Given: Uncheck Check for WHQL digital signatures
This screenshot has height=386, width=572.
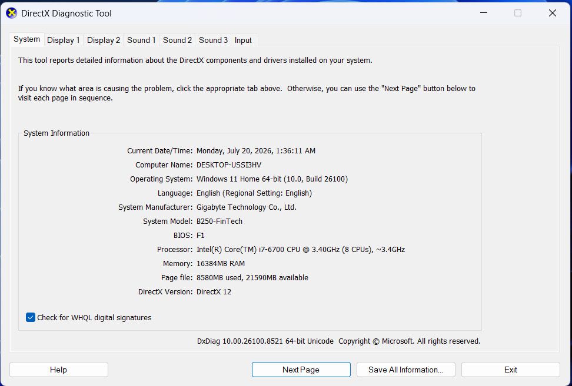Looking at the screenshot, I should 31,317.
